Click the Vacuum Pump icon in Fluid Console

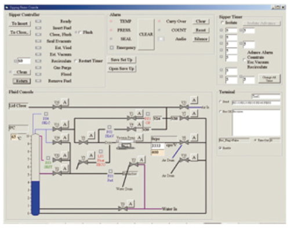(125, 146)
